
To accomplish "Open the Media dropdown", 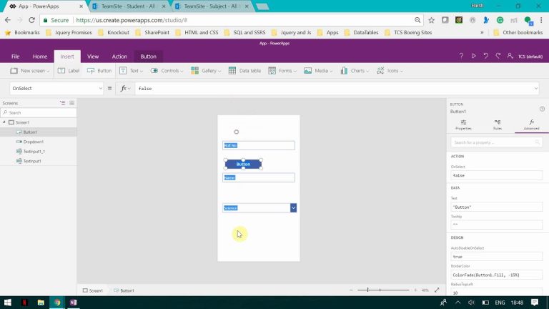I will pos(318,71).
